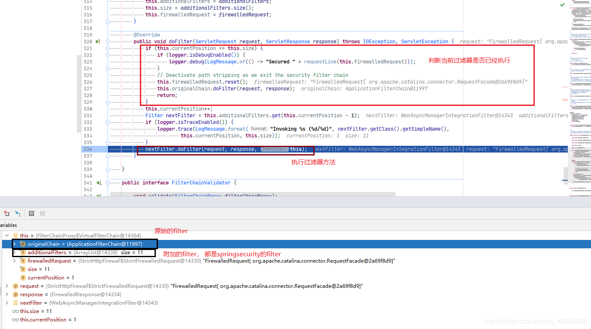This screenshot has width=591, height=329.
Task: Click the watch glasses icon beside this.size
Action: pos(16,311)
